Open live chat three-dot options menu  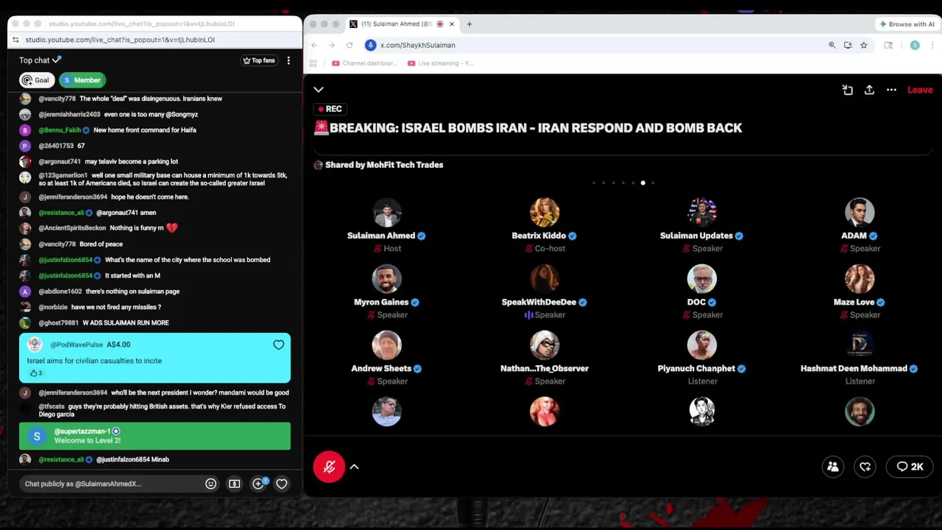point(288,60)
